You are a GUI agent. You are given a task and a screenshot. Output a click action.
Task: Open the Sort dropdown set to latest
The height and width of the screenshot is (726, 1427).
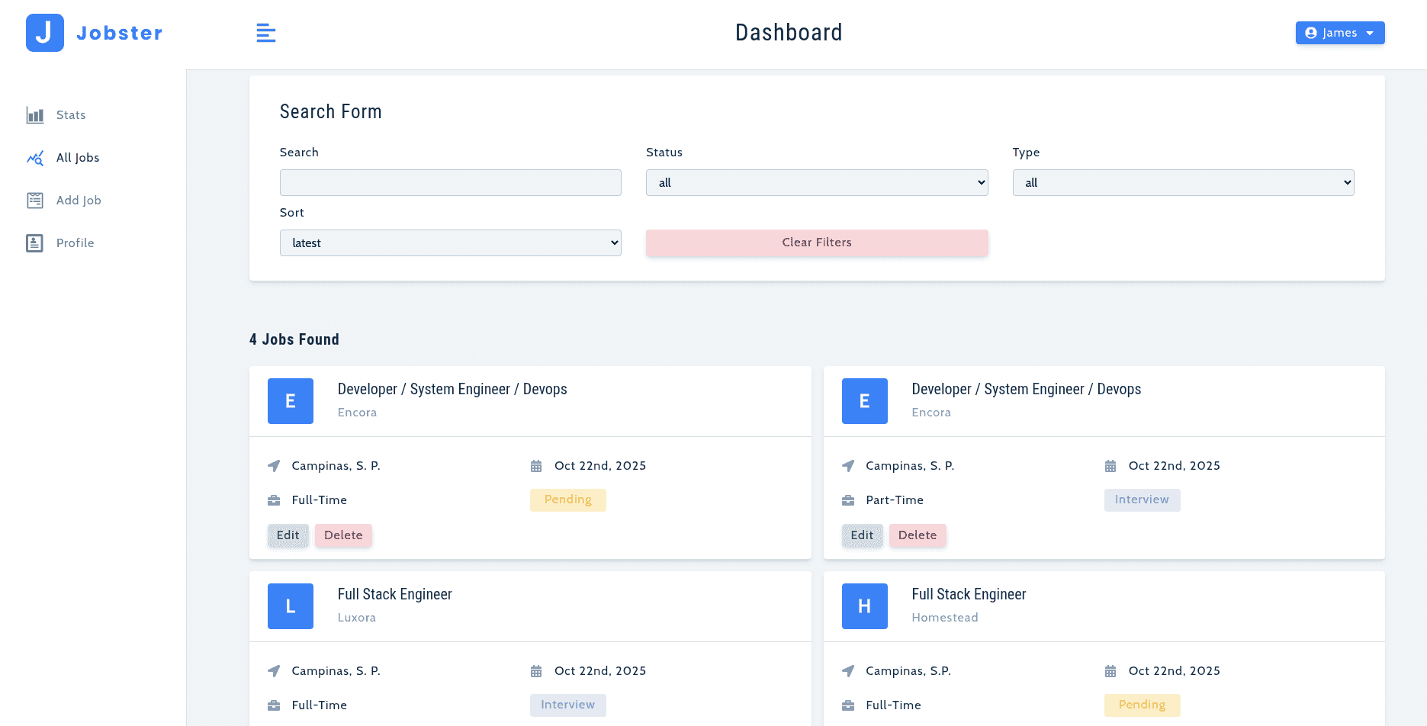click(450, 243)
